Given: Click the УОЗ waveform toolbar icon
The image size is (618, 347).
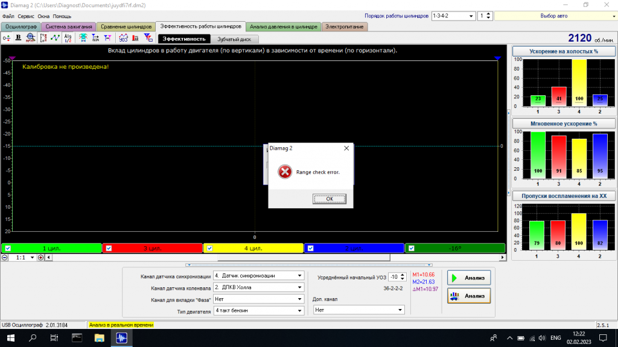Looking at the screenshot, I should (123, 38).
